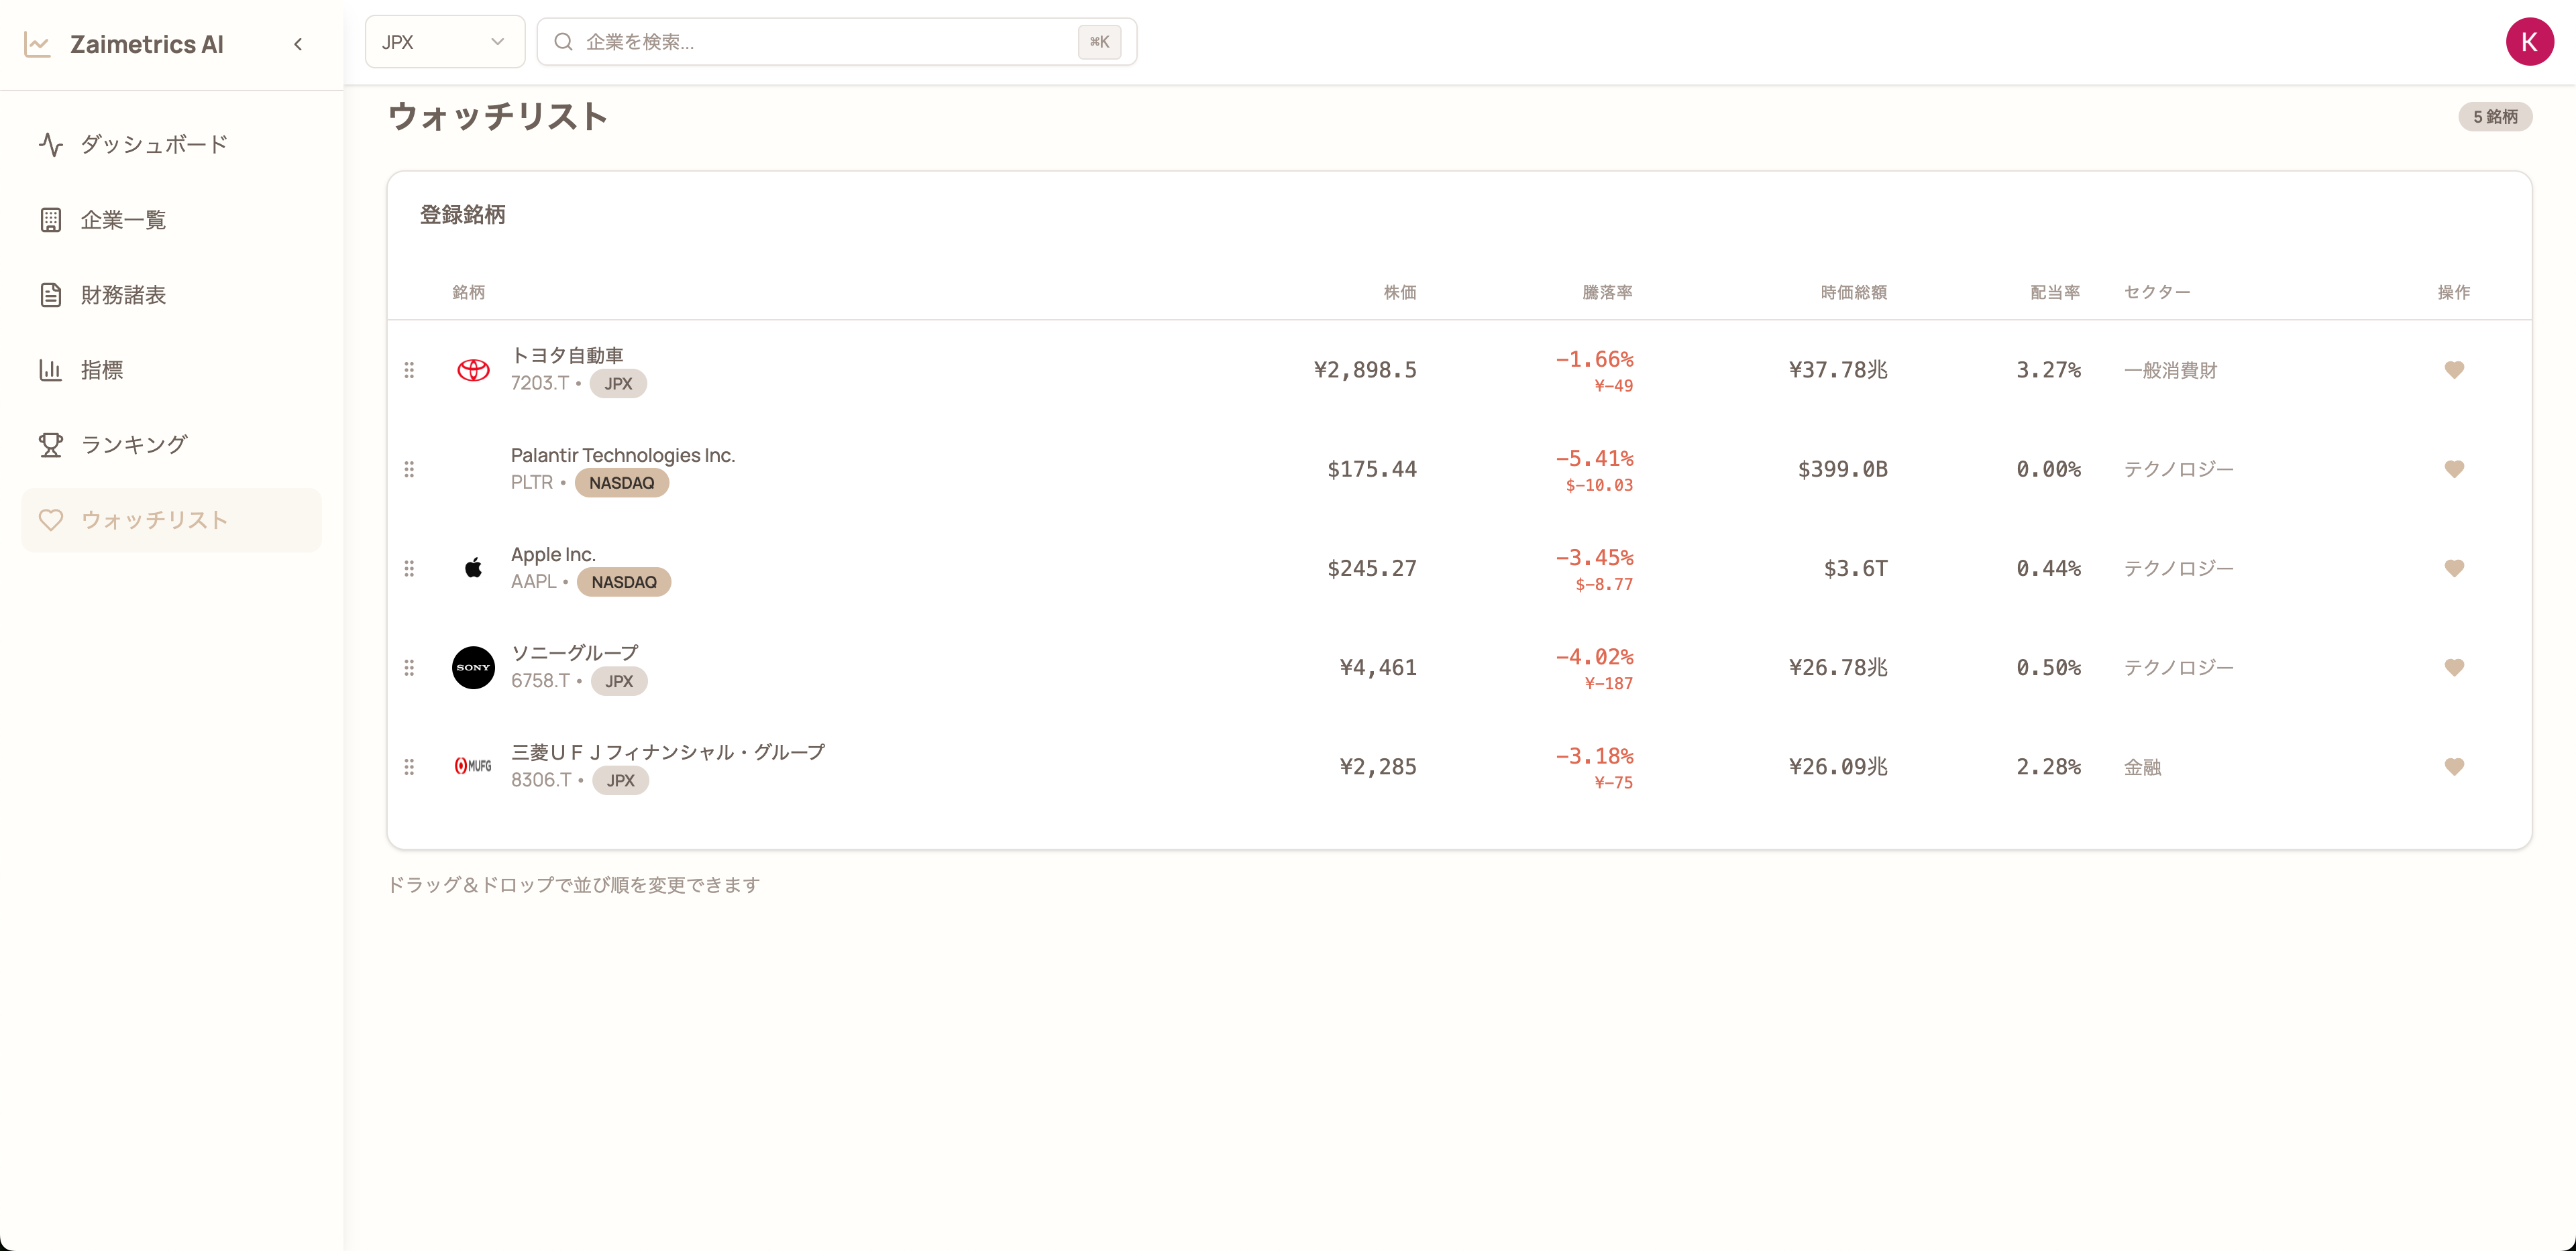Click the Toyota logo icon

473,369
